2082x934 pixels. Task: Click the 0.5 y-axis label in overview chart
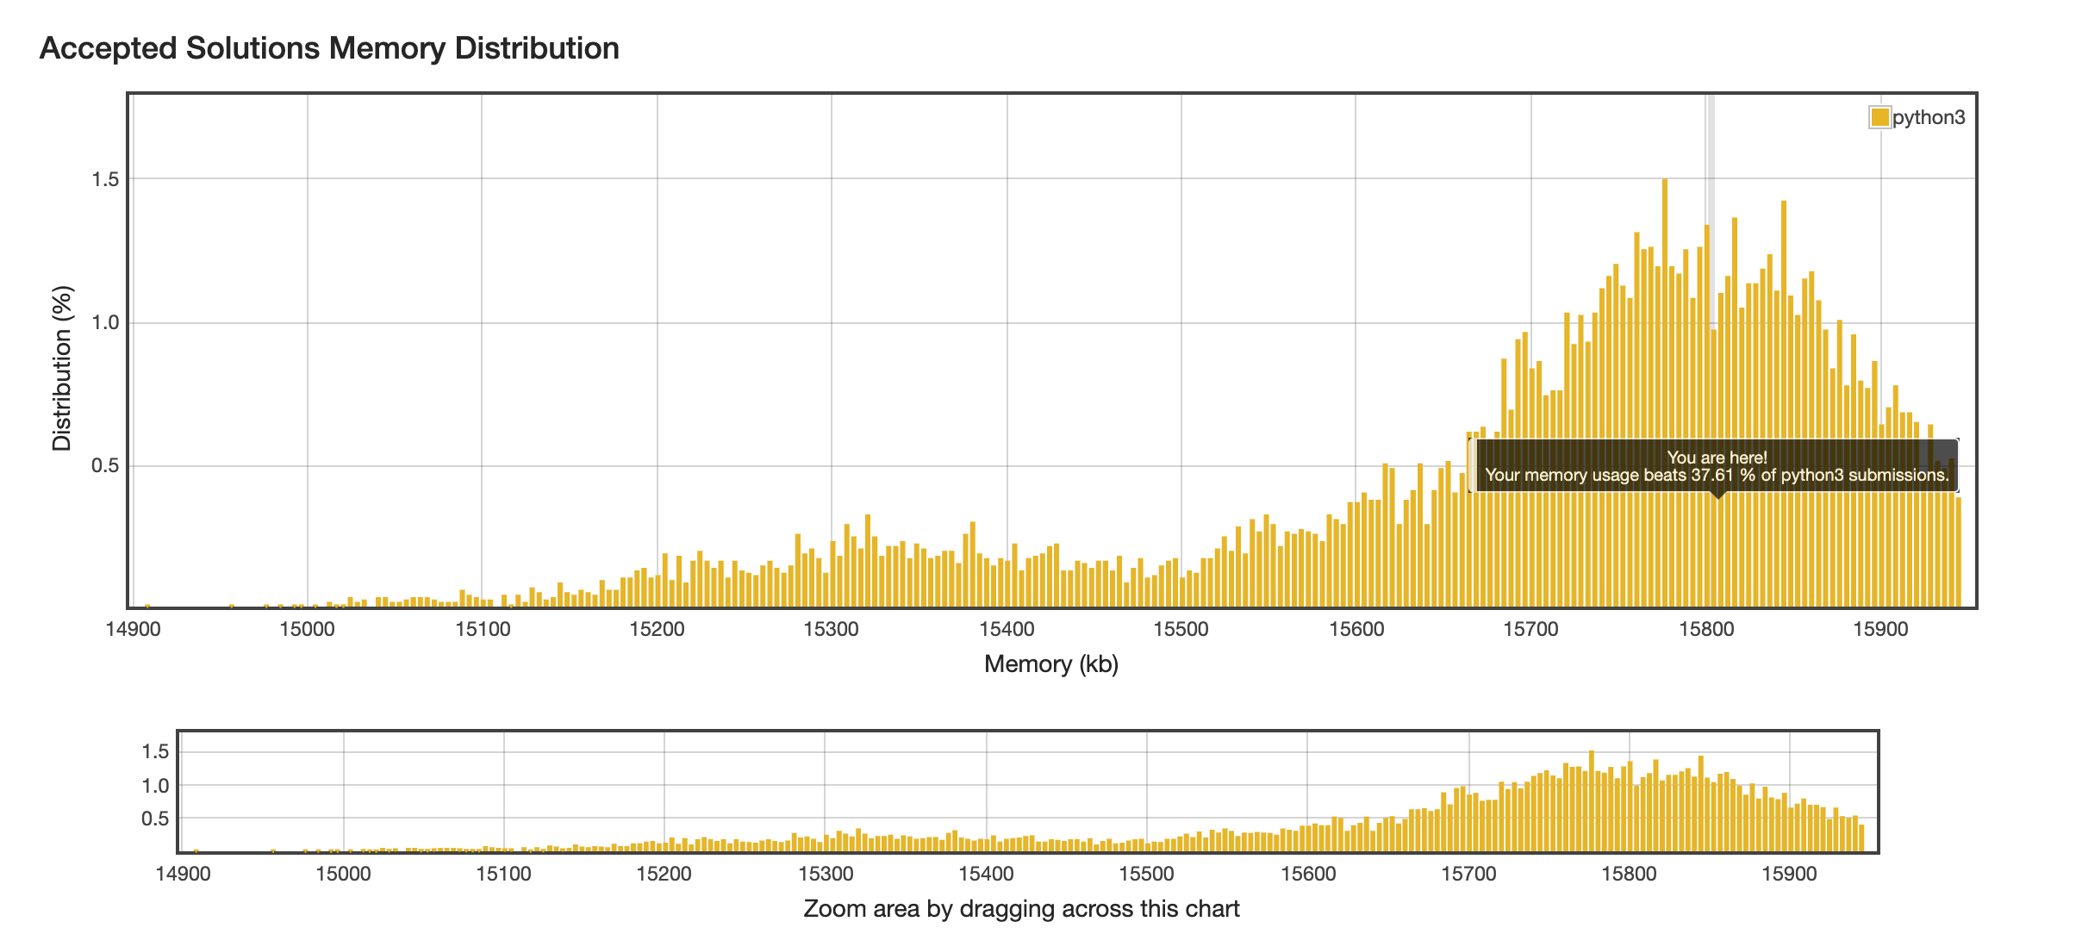(x=155, y=819)
